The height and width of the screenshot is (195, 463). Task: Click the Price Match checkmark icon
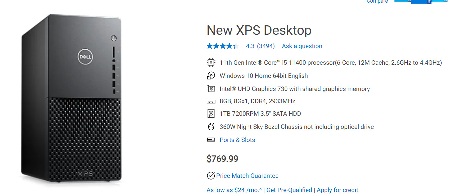(x=211, y=175)
